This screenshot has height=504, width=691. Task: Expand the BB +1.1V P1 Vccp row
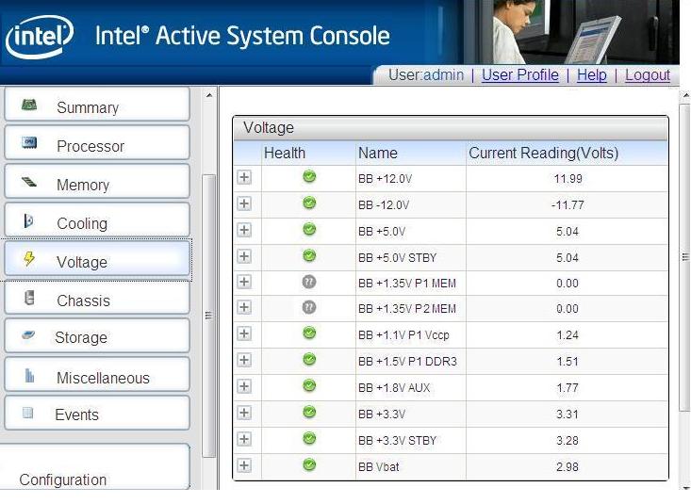(244, 333)
